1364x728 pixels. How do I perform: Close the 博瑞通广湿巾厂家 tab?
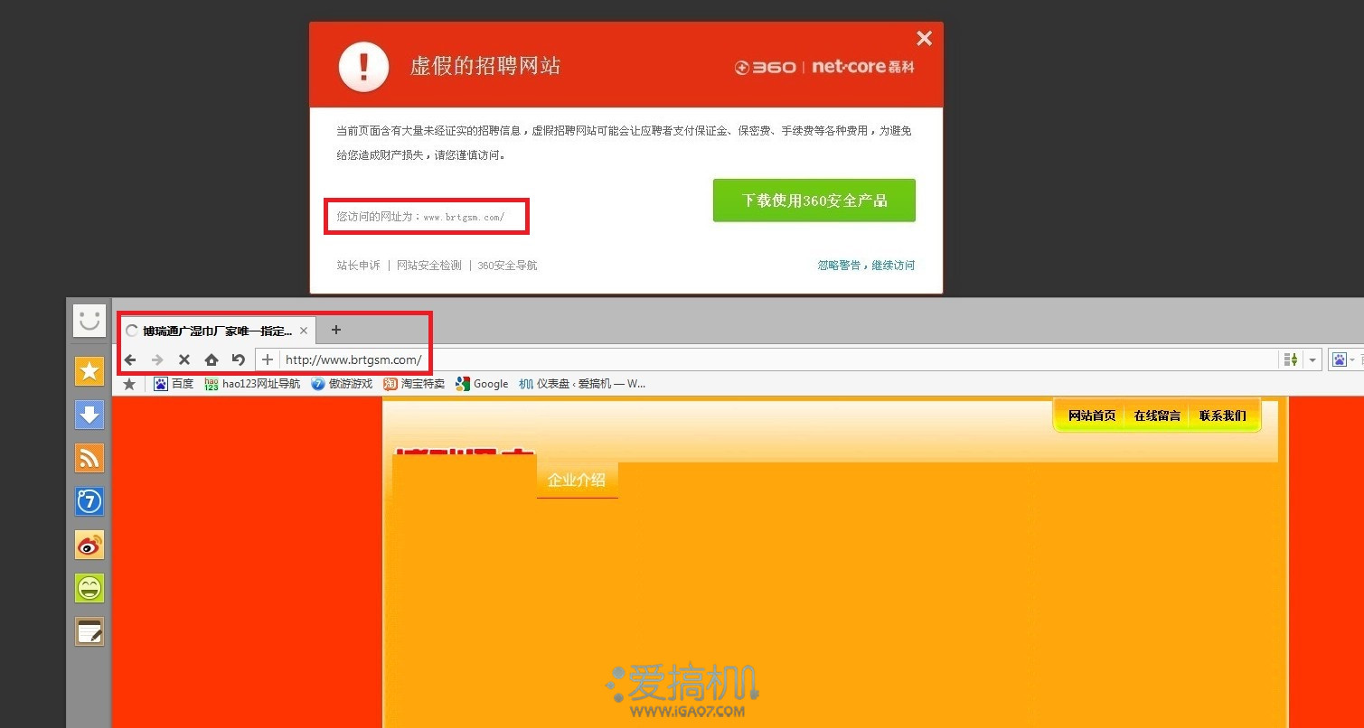[304, 331]
